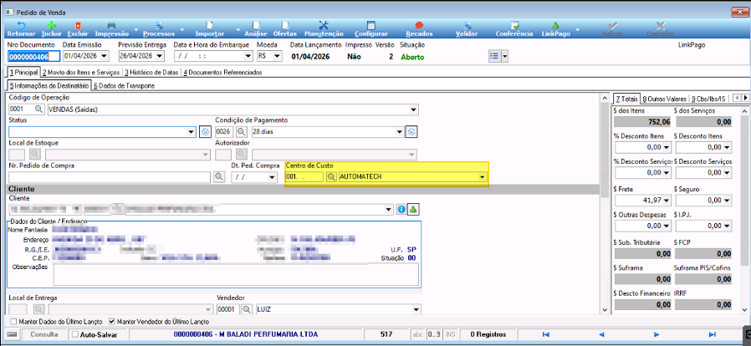Go to last record navigation arrow
The width and height of the screenshot is (751, 346).
click(713, 334)
